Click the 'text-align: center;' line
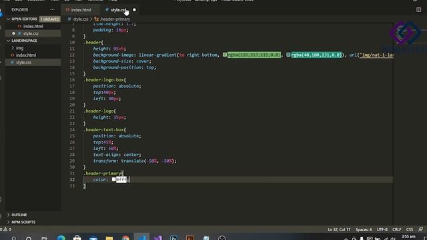The height and width of the screenshot is (240, 427). [117, 155]
